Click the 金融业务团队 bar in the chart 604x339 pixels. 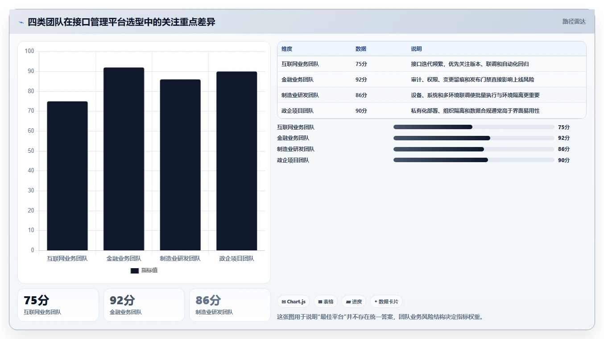[x=124, y=159]
